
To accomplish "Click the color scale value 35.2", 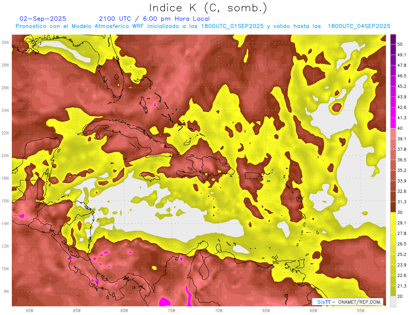I will coord(402,170).
